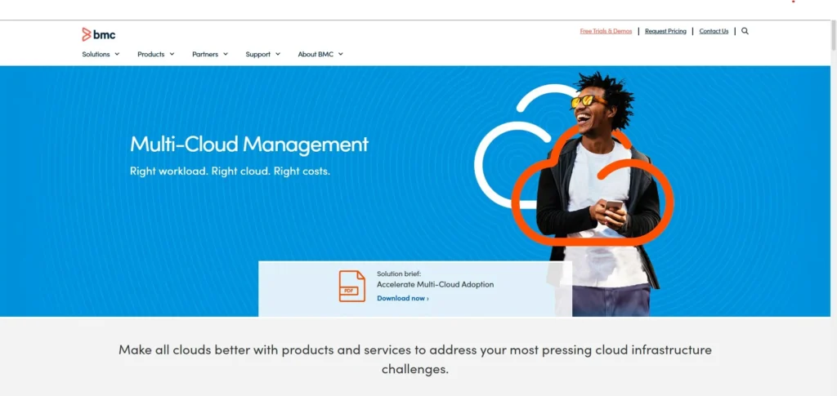The image size is (837, 396).
Task: Click the Download now link
Action: [x=402, y=298]
